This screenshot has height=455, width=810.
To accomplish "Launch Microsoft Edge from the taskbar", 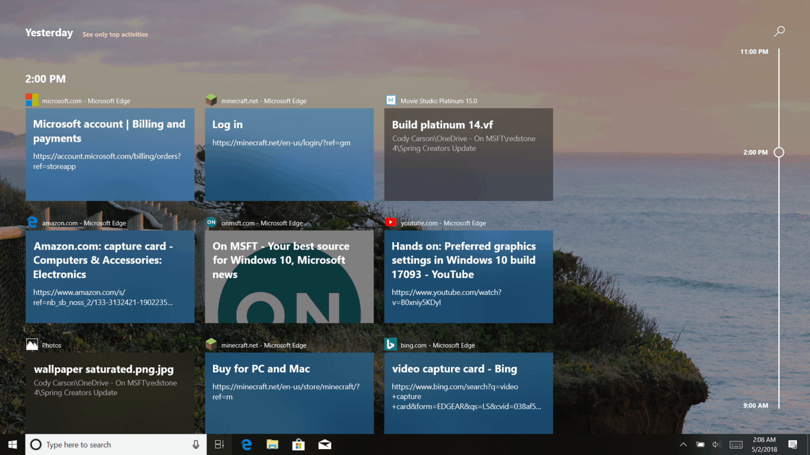I will 246,444.
